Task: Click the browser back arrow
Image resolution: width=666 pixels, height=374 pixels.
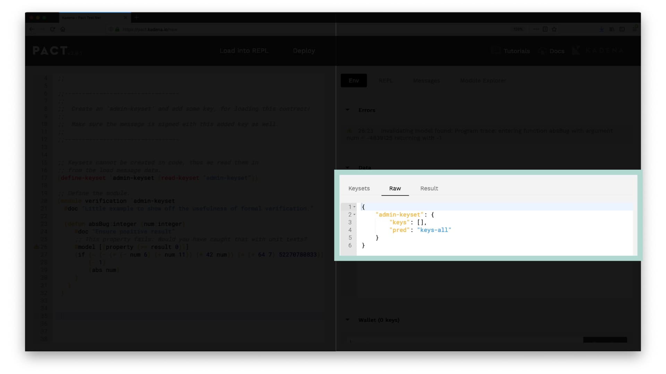Action: click(32, 29)
